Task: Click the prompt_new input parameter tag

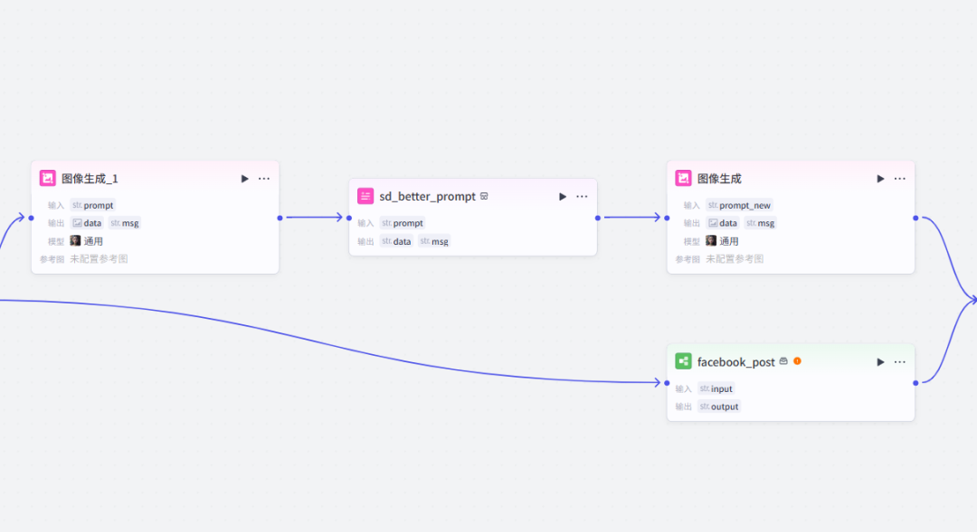Action: click(x=739, y=205)
